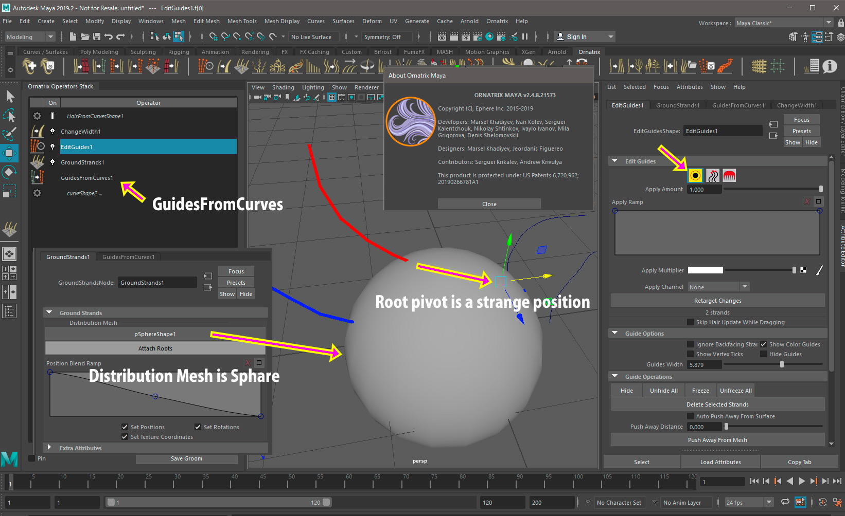The height and width of the screenshot is (516, 845).
Task: Click the Select tool arrow in toolbox
Action: coord(10,96)
